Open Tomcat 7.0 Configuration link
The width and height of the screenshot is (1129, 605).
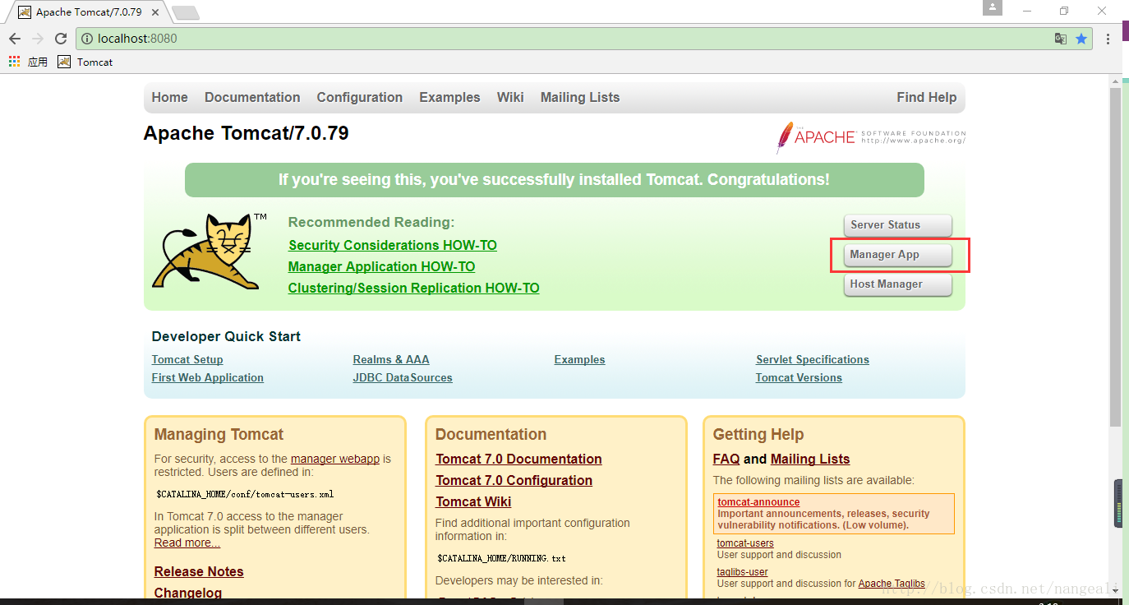click(514, 480)
